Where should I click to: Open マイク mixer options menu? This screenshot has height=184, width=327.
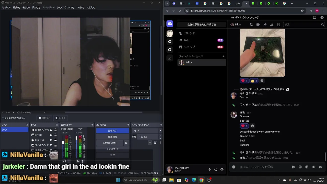(82, 161)
